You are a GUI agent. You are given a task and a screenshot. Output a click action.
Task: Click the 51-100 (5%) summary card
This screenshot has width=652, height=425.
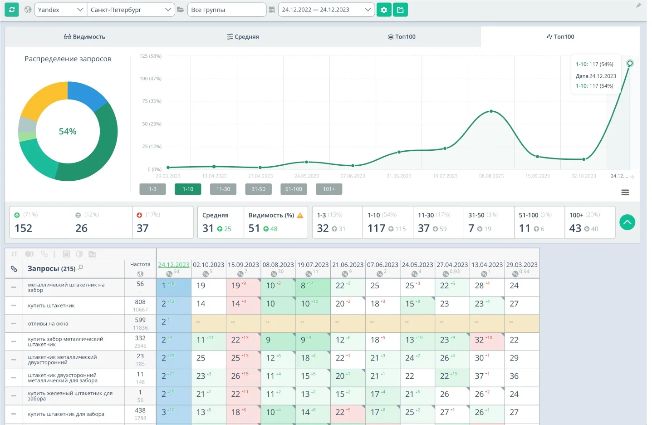tap(539, 222)
